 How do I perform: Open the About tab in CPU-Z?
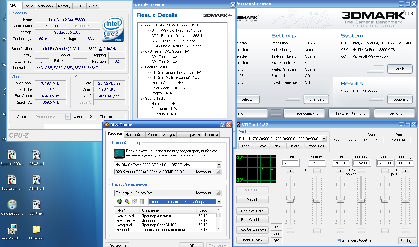[x=93, y=6]
